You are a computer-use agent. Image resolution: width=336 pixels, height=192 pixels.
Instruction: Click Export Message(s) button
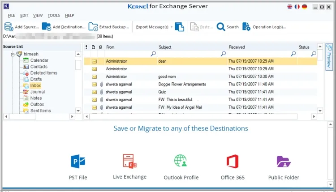click(x=152, y=27)
